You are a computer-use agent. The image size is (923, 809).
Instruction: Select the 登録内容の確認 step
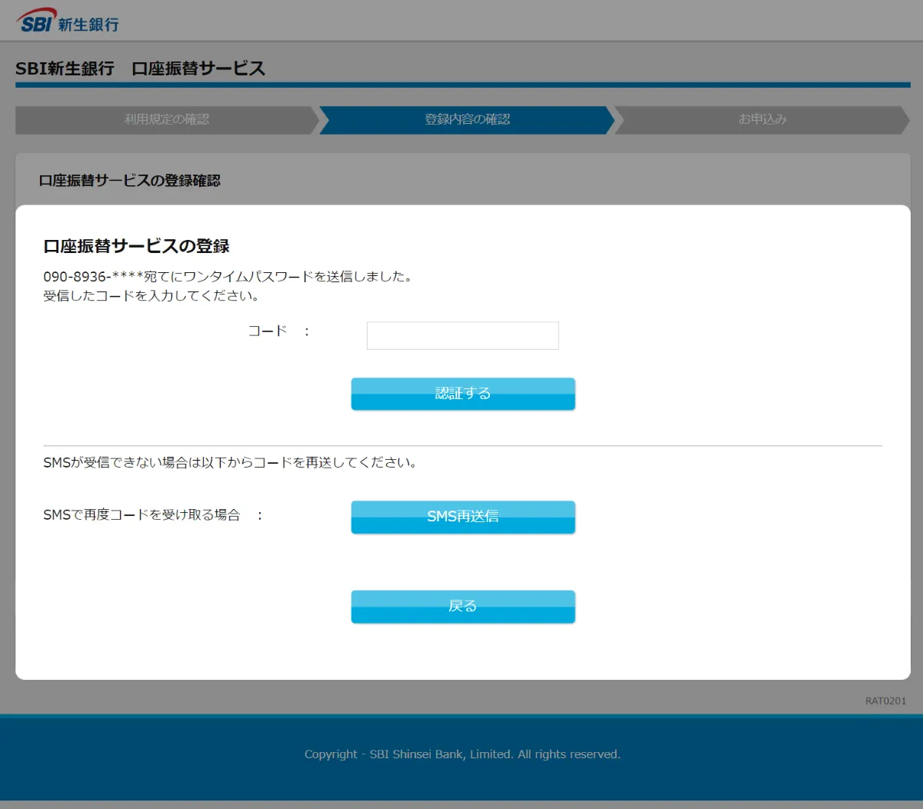(x=467, y=120)
